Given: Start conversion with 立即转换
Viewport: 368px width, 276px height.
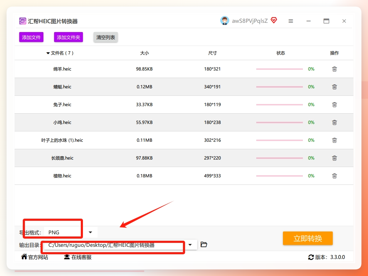Looking at the screenshot, I should coord(308,238).
